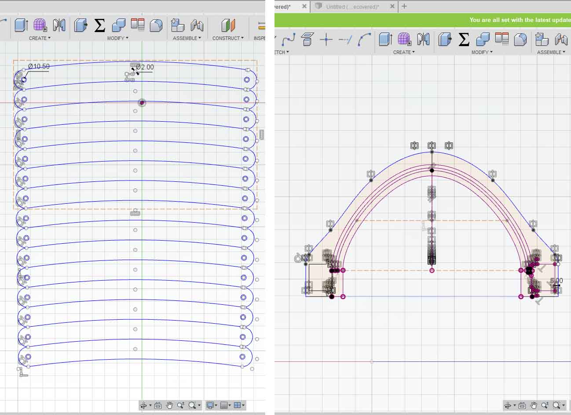Select Pan hand tool in right navigation bar

[534, 405]
